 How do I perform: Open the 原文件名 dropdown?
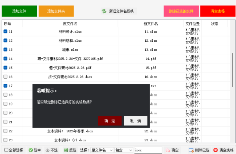102,150
